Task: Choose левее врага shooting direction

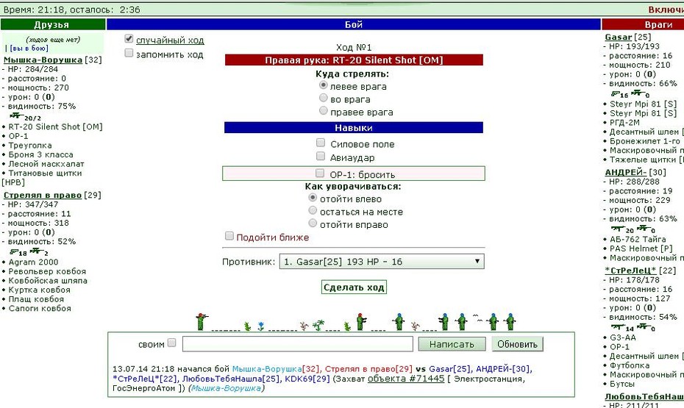Action: [323, 85]
